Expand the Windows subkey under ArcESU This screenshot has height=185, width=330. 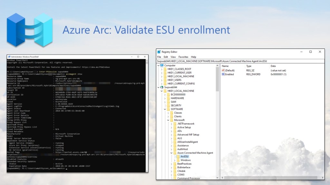(174, 160)
